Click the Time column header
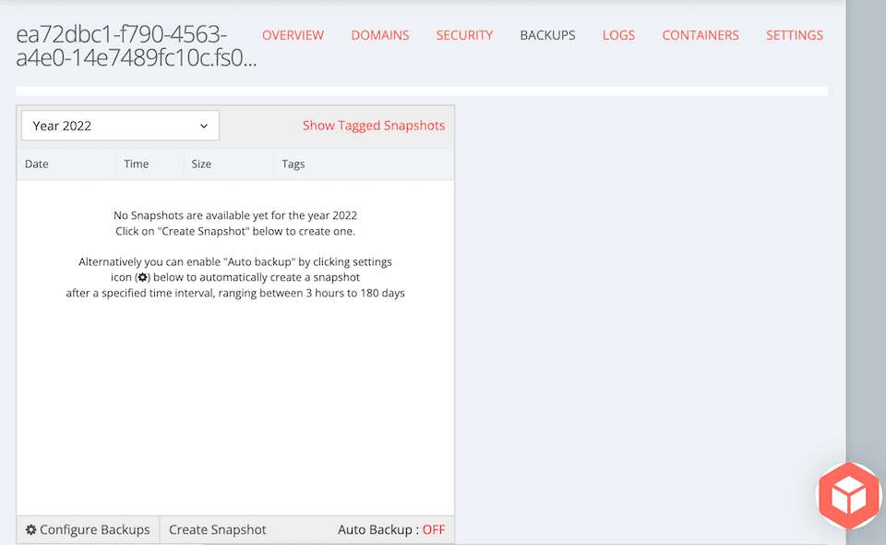The height and width of the screenshot is (545, 886). [x=134, y=163]
